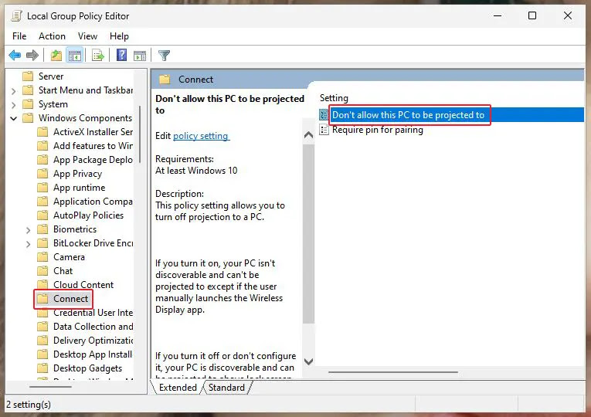Open the Action menu

coord(52,36)
